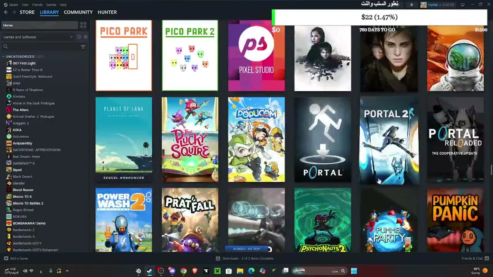This screenshot has width=493, height=277.
Task: Click the Blender icon in the game list
Action: coord(9,183)
